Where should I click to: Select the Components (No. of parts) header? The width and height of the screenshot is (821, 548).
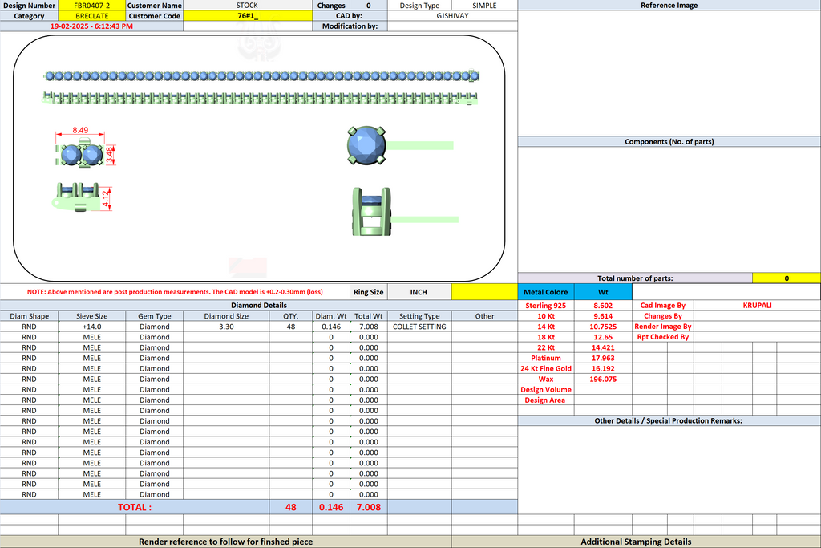(x=669, y=141)
